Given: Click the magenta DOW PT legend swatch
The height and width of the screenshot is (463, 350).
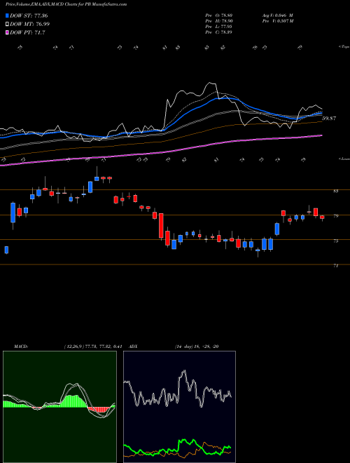Looking at the screenshot, I should pyautogui.click(x=8, y=32).
